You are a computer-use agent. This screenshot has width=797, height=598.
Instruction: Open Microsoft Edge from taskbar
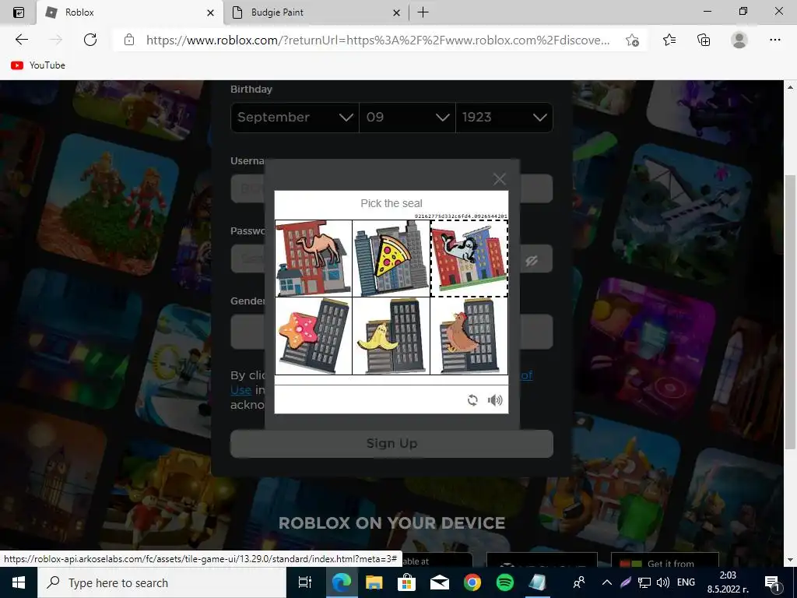click(x=341, y=582)
